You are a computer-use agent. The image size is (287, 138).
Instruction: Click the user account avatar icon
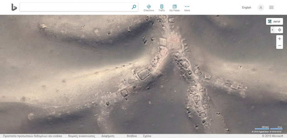[x=261, y=7]
